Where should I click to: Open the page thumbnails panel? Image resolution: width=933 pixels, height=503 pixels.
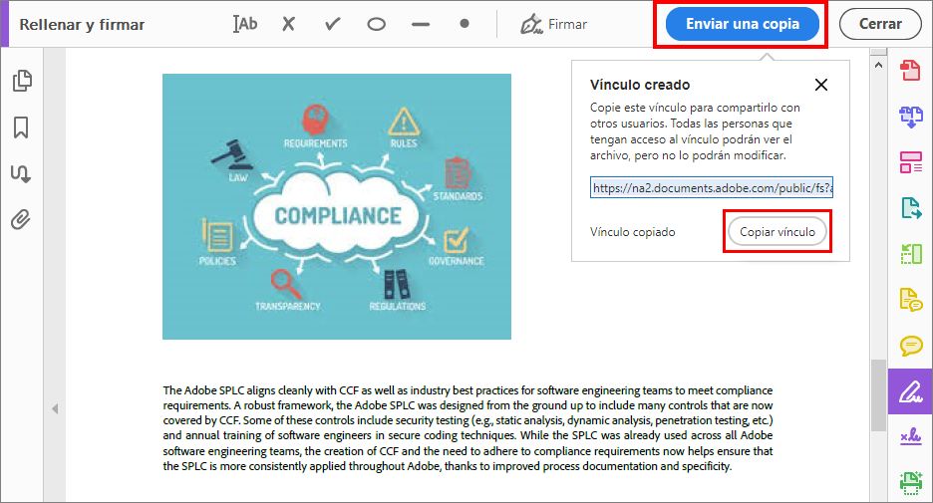[x=22, y=81]
